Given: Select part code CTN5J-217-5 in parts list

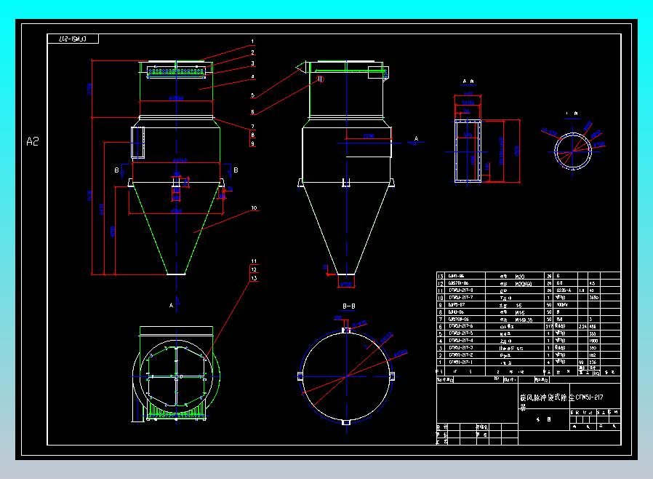Looking at the screenshot, I should pos(460,333).
